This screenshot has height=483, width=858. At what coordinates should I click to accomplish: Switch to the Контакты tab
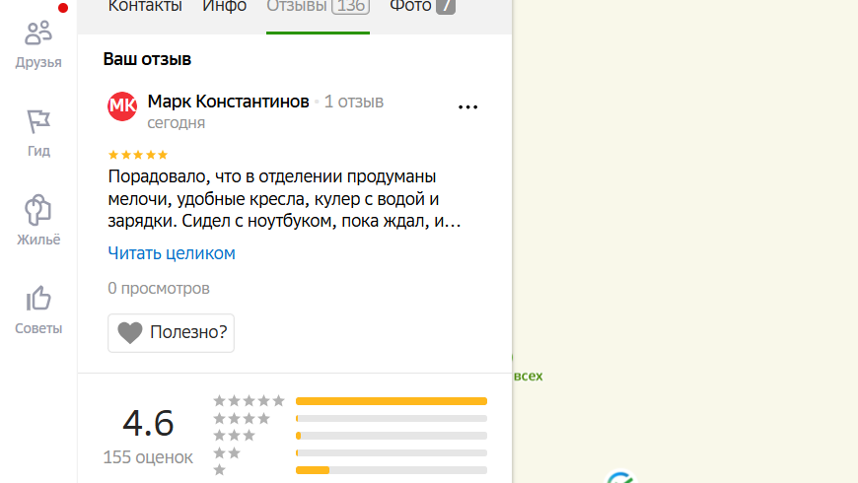pyautogui.click(x=145, y=7)
